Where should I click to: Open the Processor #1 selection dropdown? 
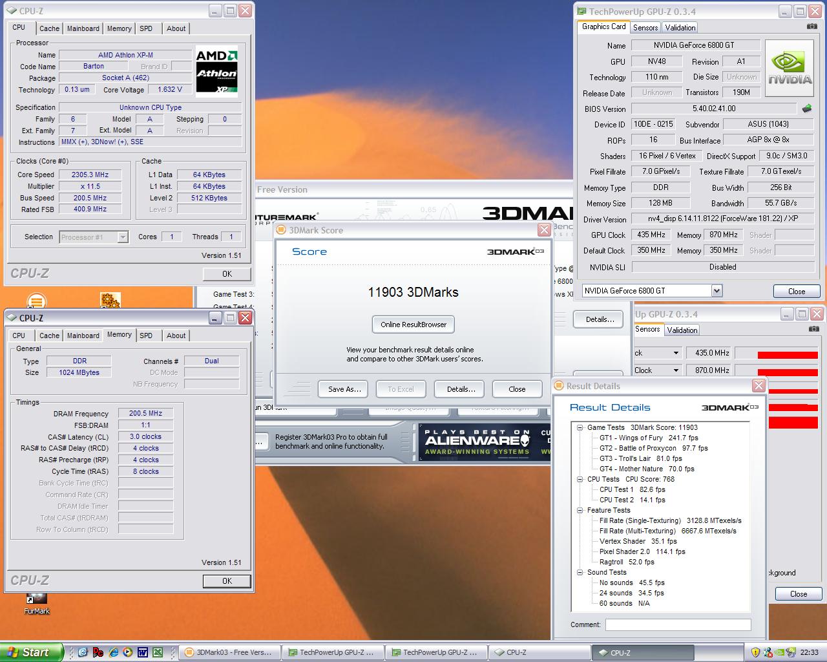94,237
